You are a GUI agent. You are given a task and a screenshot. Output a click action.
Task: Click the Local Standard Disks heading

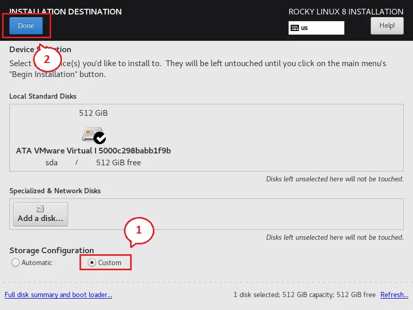point(43,96)
